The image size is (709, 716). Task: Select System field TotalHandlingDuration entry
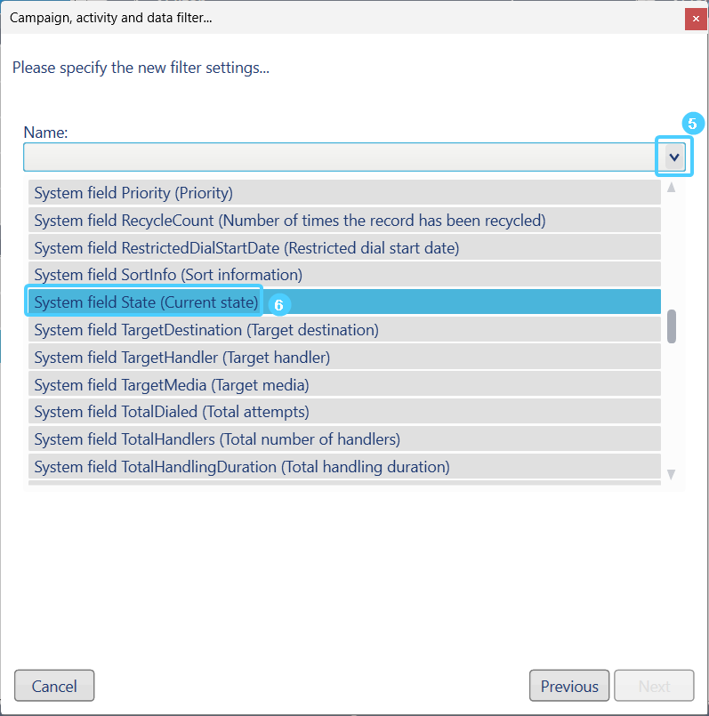[x=242, y=467]
